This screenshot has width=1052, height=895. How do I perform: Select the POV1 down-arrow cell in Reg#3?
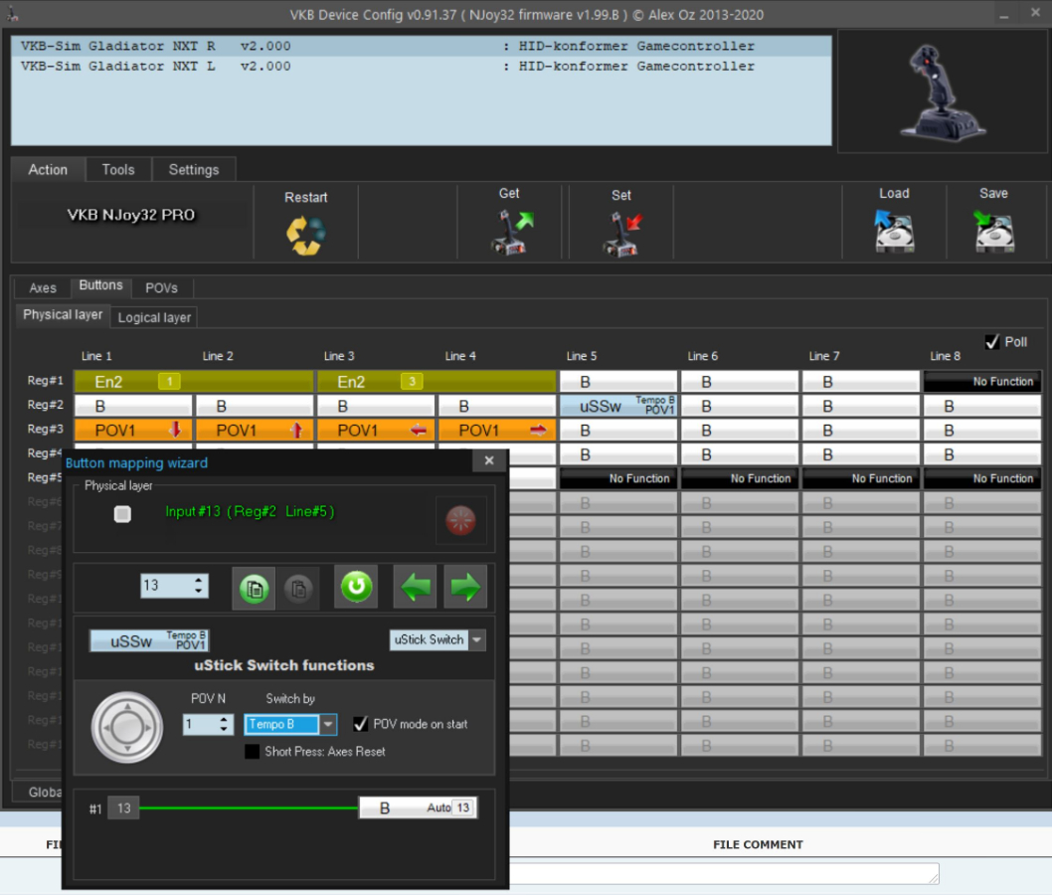click(133, 430)
